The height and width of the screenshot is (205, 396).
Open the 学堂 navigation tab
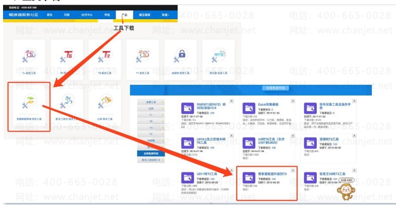(x=107, y=15)
